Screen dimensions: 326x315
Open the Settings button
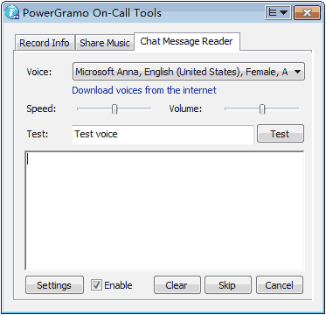[x=54, y=285]
